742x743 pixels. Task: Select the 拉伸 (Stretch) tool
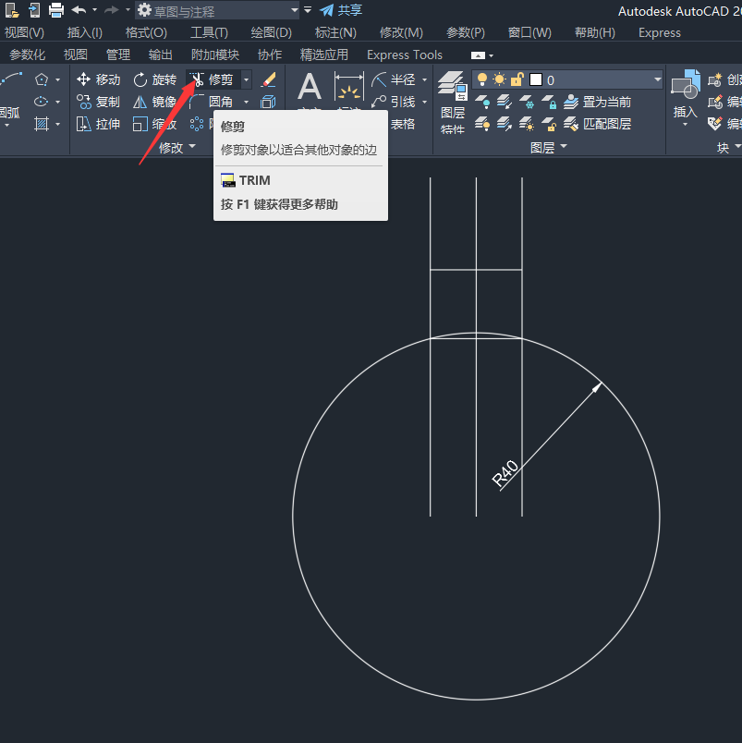click(99, 124)
